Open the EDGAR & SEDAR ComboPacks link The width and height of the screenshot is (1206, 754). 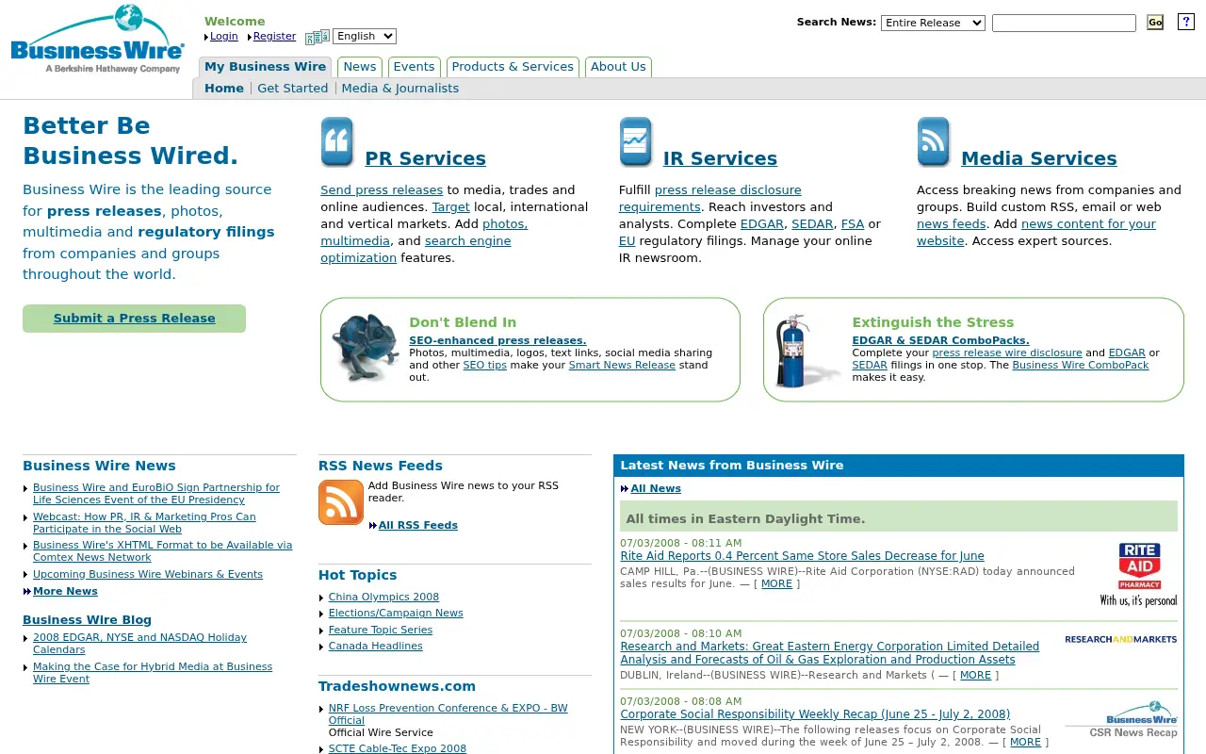tap(940, 341)
